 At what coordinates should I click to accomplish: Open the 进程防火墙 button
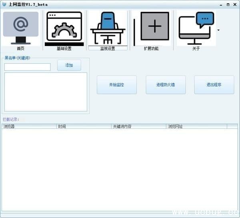(166, 85)
